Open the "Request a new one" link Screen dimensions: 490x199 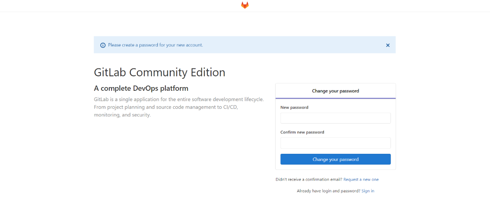(361, 180)
